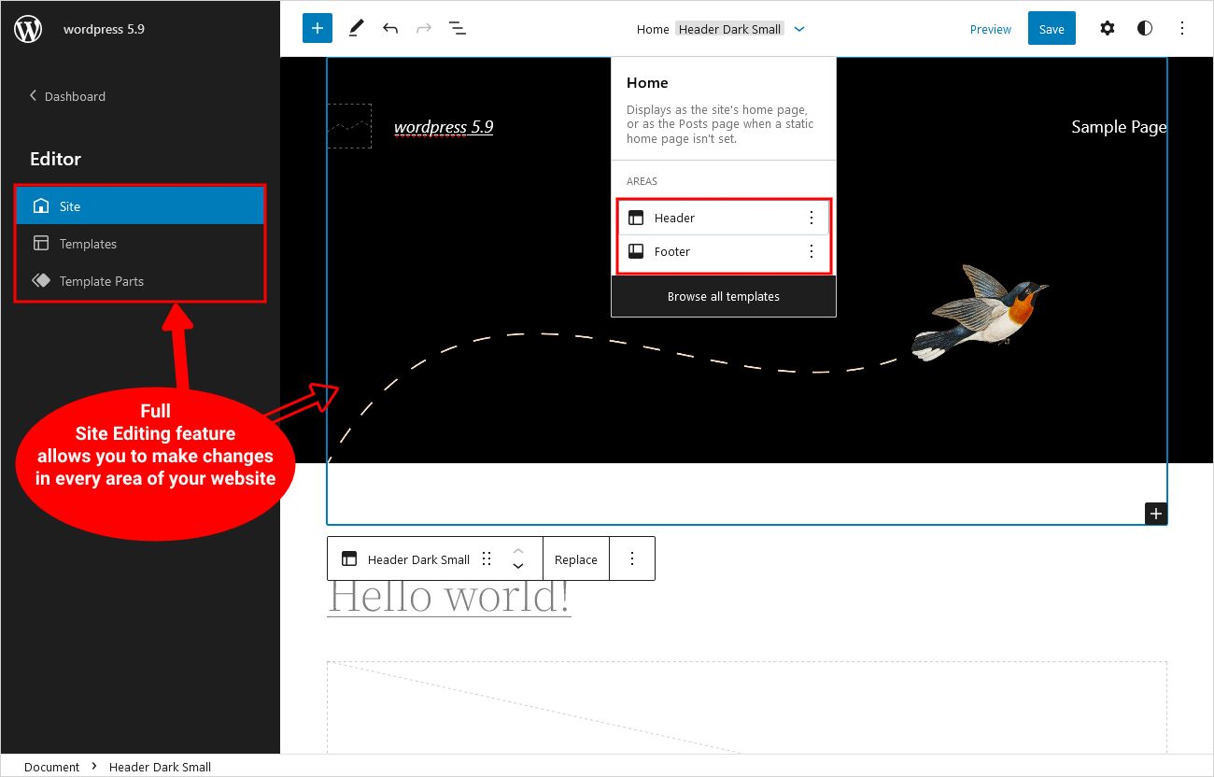Click the Preview link

coord(990,29)
